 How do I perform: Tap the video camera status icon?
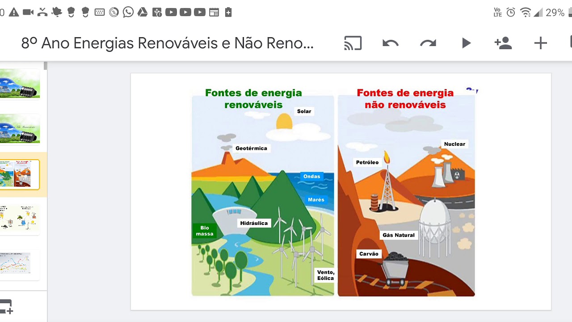[x=28, y=12]
